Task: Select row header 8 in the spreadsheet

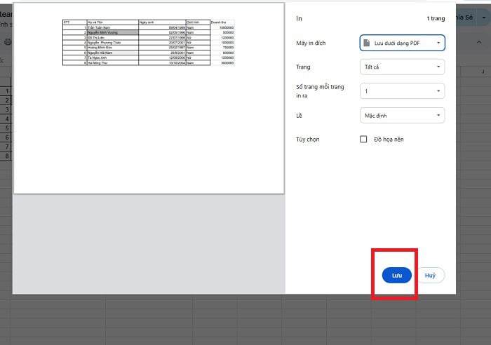Action: pos(6,156)
